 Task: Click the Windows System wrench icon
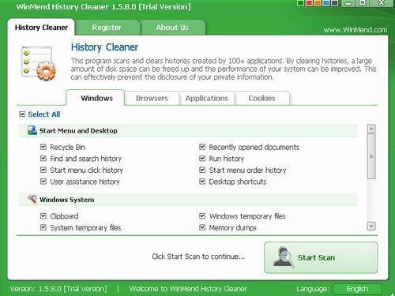click(x=32, y=199)
